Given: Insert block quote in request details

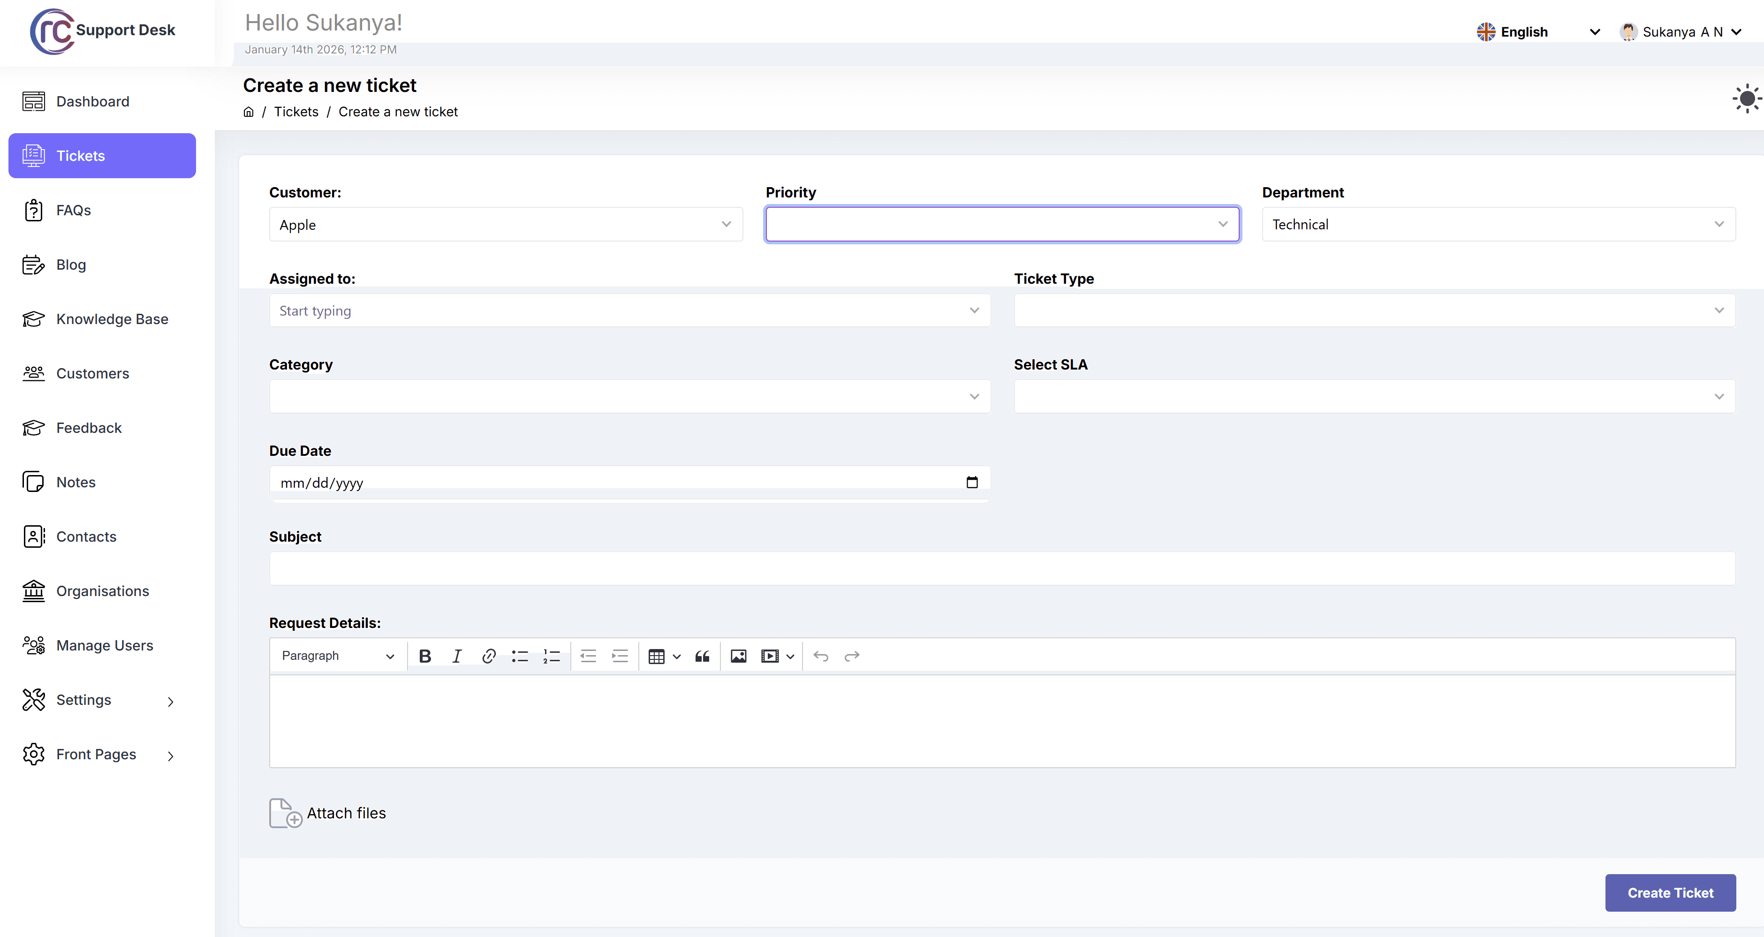Looking at the screenshot, I should tap(702, 656).
